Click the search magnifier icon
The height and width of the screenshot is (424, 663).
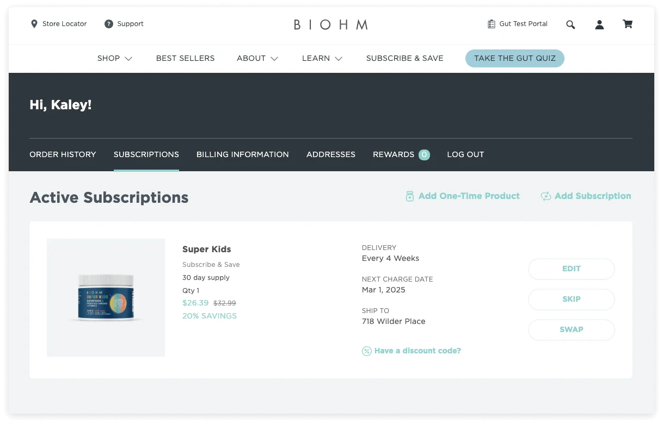pos(570,24)
